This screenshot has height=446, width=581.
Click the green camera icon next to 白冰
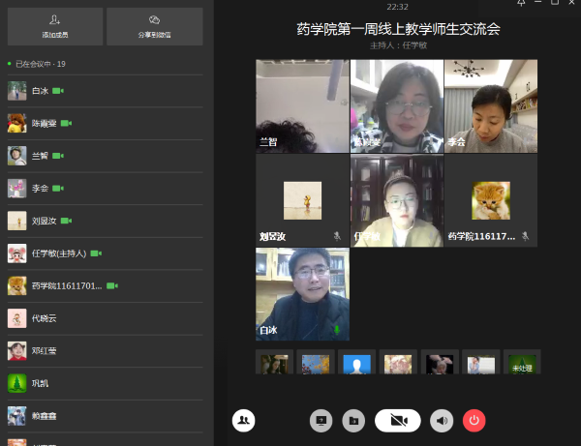(58, 91)
